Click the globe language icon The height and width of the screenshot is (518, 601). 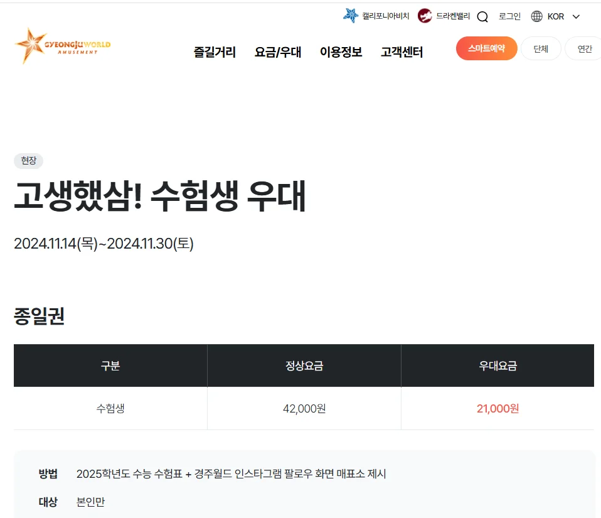pyautogui.click(x=538, y=16)
